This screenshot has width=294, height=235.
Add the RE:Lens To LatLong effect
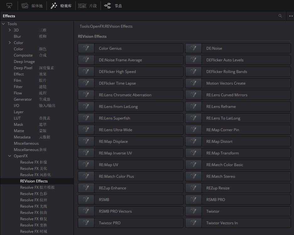pos(238,118)
